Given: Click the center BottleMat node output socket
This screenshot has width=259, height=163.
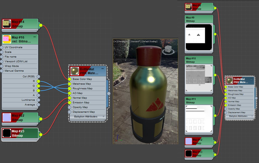Looking at the screenshot, I should (109, 93).
